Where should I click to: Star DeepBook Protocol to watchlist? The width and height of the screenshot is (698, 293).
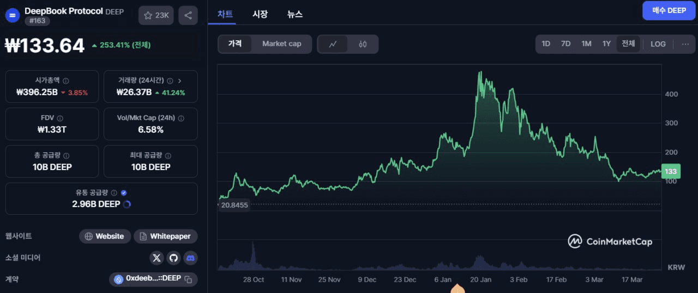[156, 15]
